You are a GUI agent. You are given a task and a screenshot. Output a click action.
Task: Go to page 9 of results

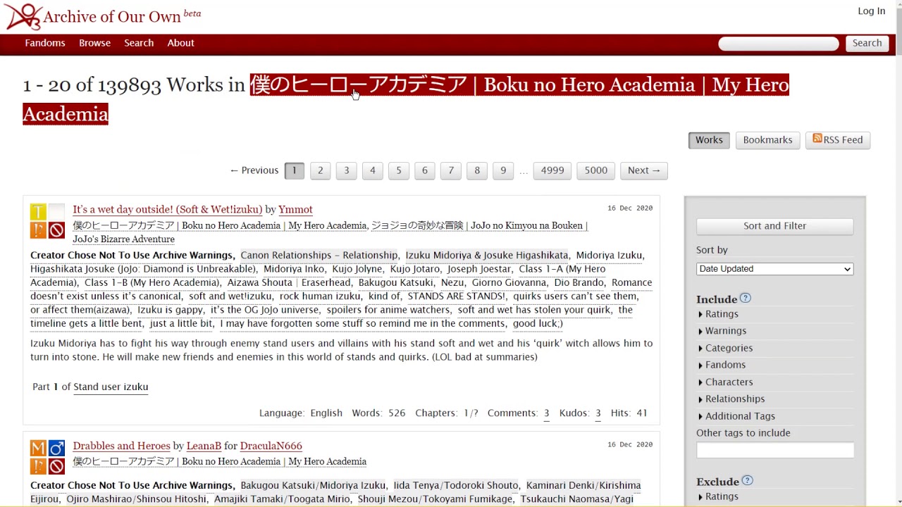[503, 170]
